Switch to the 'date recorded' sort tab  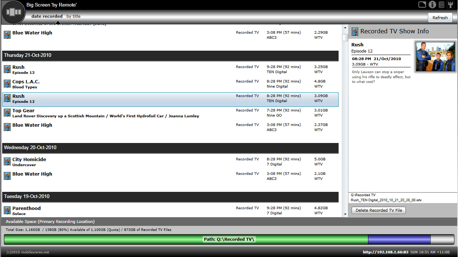47,16
